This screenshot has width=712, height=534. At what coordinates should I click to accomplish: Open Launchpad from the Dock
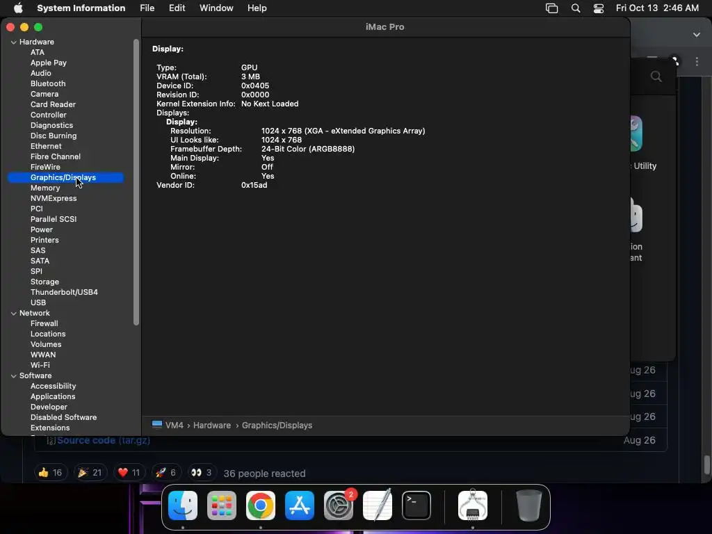222,505
